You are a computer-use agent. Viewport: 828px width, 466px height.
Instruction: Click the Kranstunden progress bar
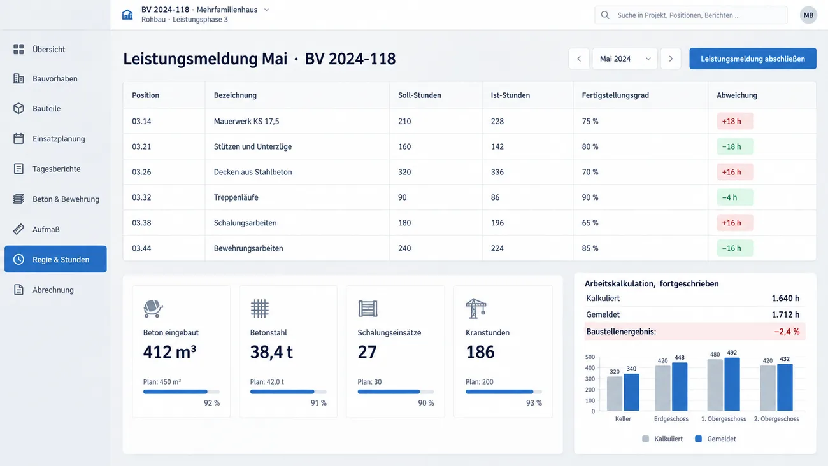tap(504, 392)
